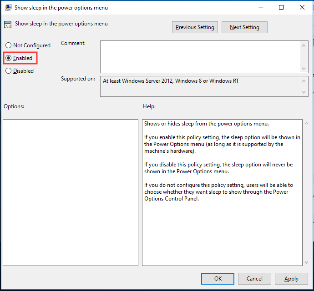
Task: Click the Comment box scroll down arrow
Action: pos(304,69)
